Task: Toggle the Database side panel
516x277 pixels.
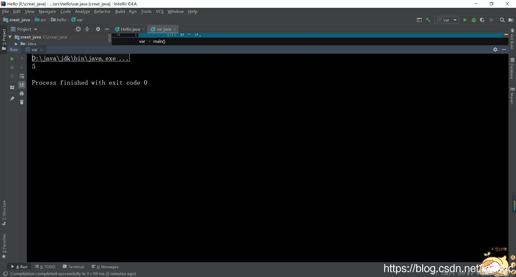Action: click(512, 69)
